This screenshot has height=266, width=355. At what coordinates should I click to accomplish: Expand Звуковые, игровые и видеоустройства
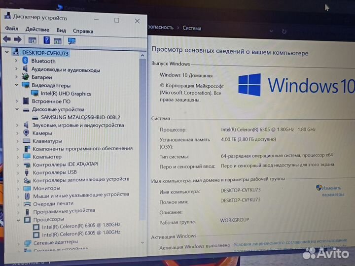point(17,125)
